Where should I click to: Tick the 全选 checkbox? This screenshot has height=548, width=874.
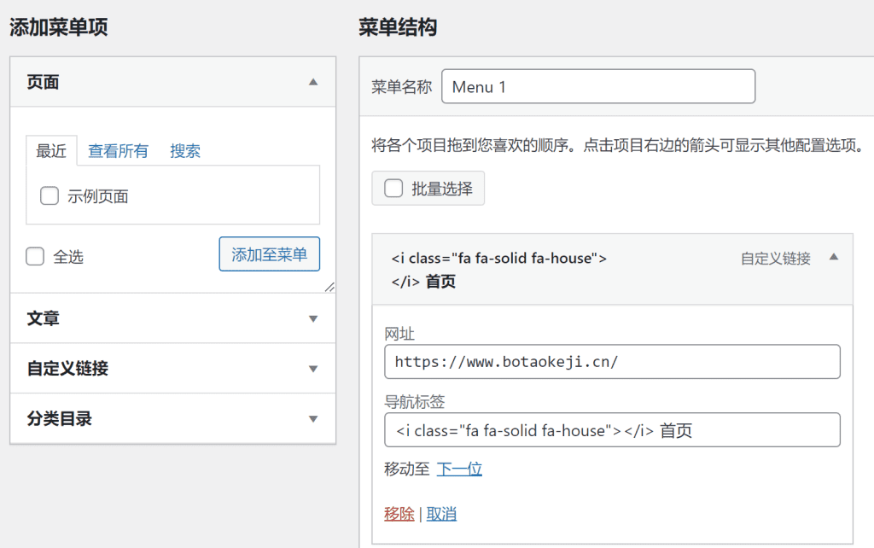click(35, 256)
